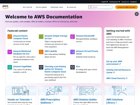Image resolution: width=140 pixels, height=105 pixels.
Task: Click the AWS Lambda icon
Action: point(41,52)
